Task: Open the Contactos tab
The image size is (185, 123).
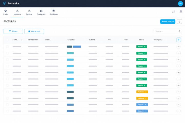Action: 41,12
